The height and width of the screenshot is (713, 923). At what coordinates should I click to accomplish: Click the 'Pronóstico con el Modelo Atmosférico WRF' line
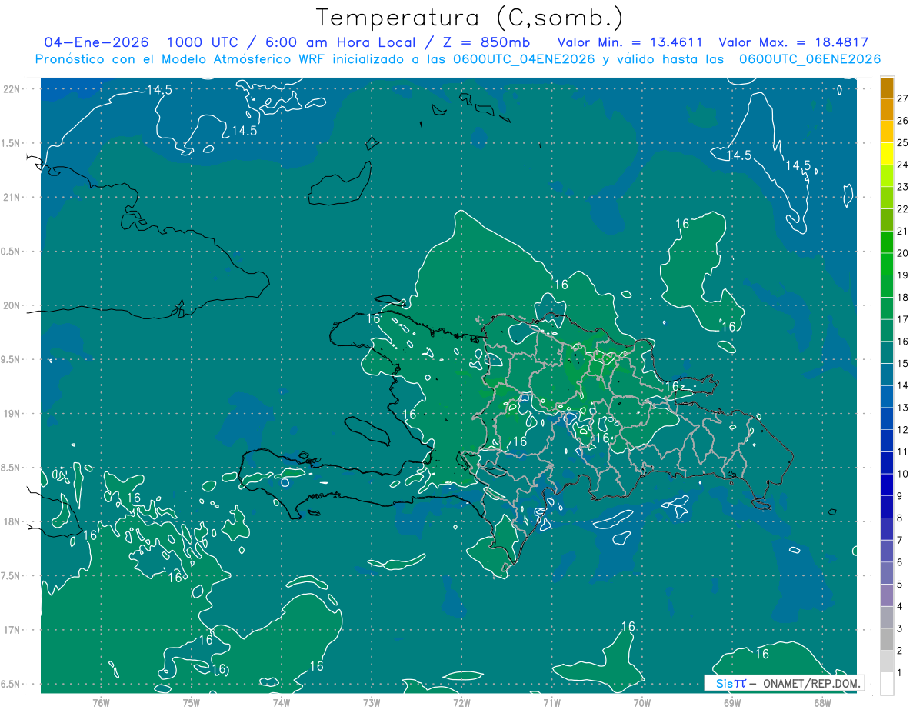point(458,59)
